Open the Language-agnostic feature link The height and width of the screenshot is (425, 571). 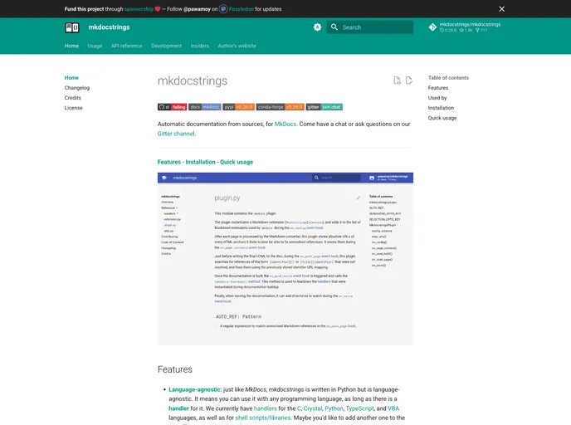195,389
